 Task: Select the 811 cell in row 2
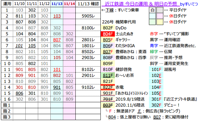(x=19, y=16)
